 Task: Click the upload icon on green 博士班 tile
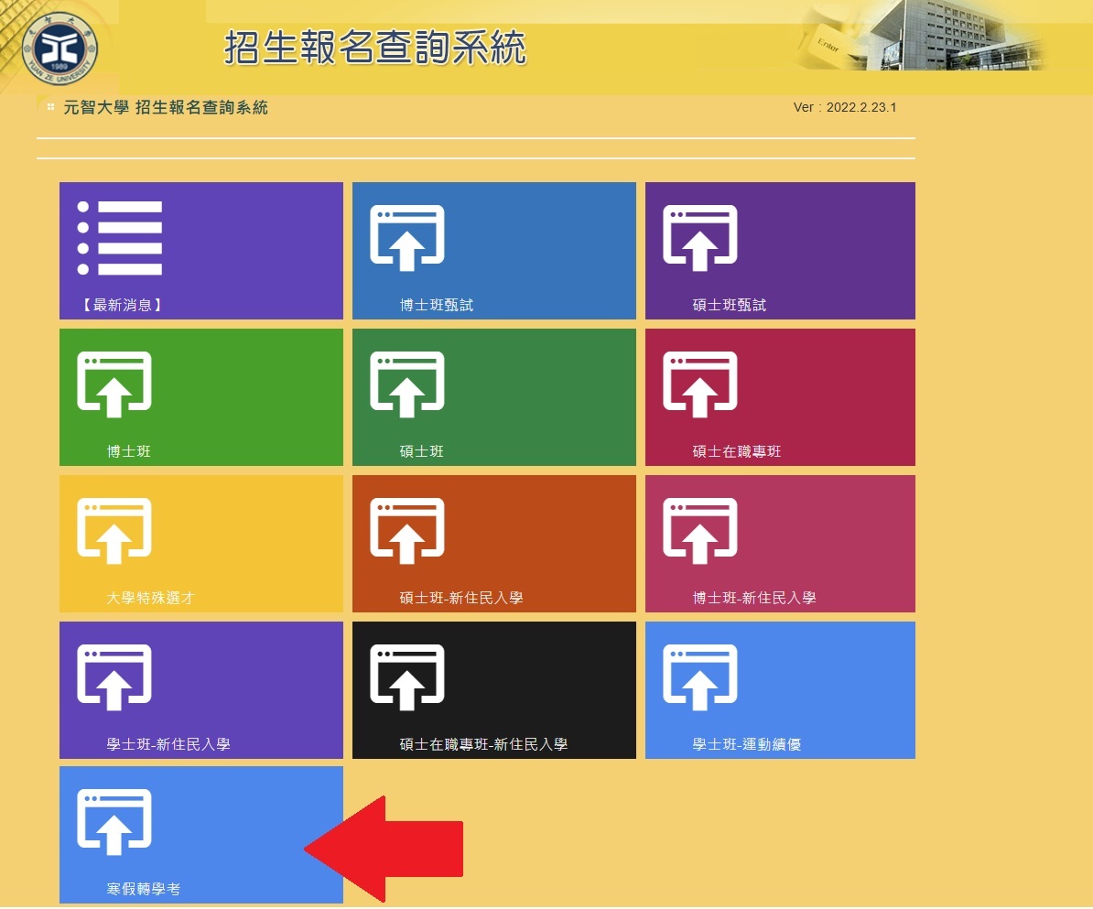[x=114, y=384]
